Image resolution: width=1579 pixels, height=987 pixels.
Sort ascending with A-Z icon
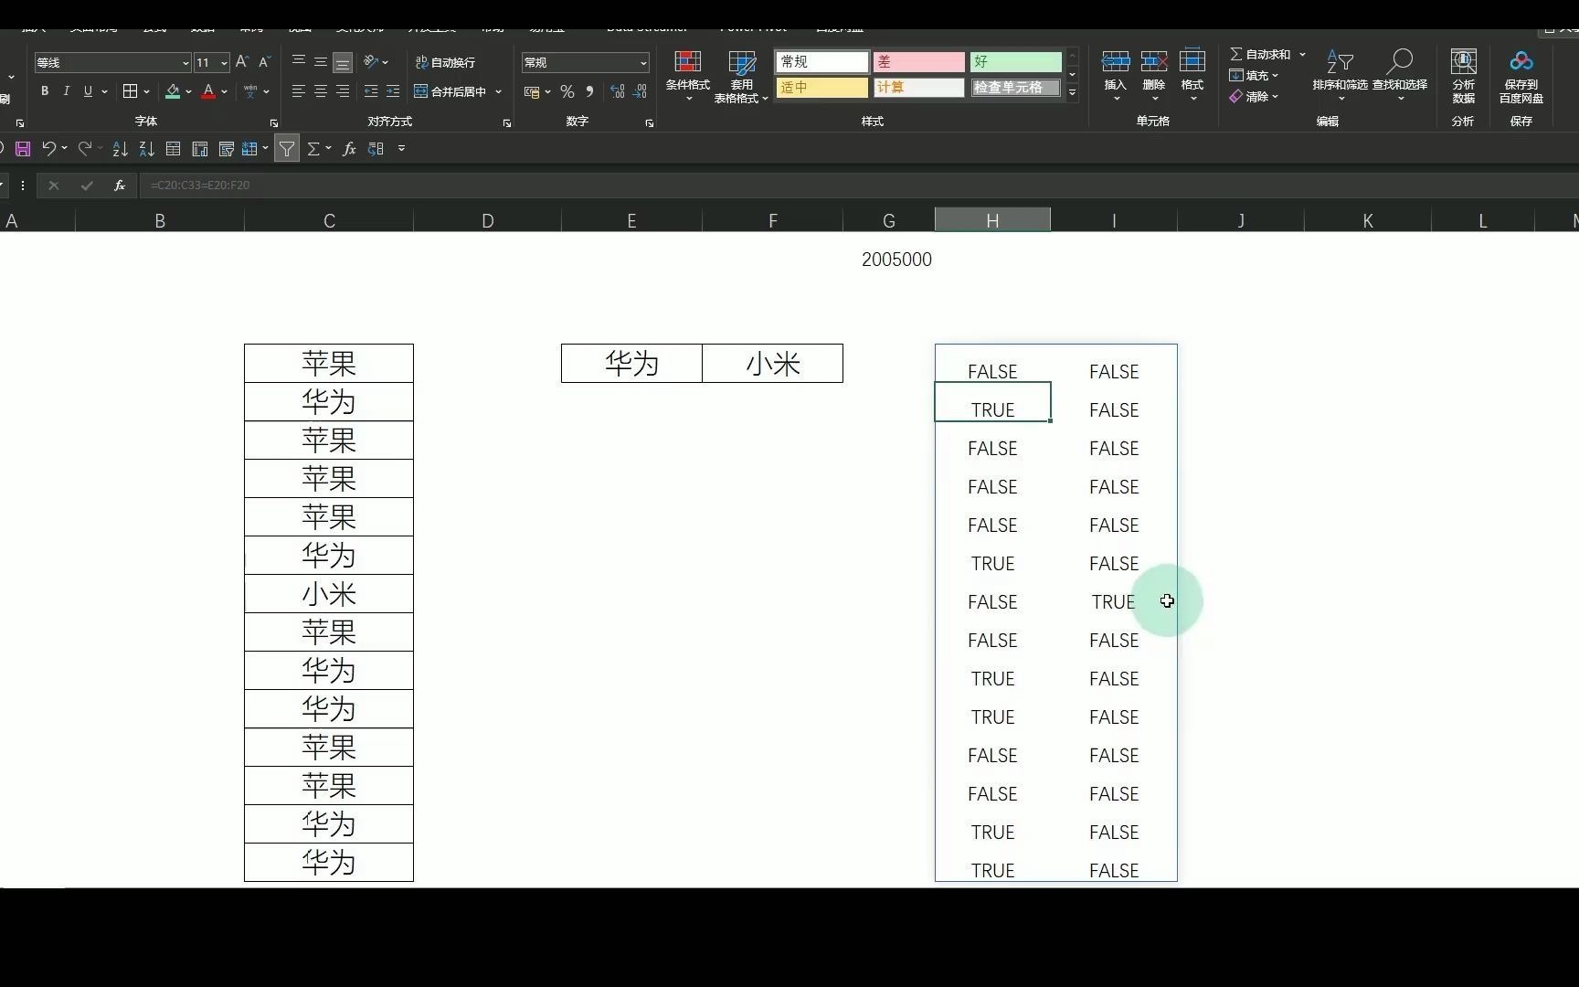[120, 148]
